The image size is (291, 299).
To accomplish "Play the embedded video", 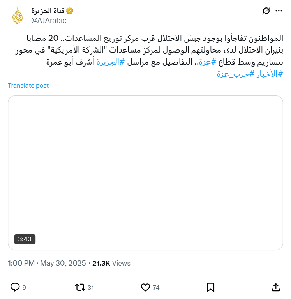I will [145, 172].
